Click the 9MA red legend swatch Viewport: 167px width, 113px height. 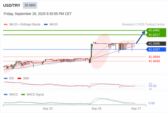coord(19,79)
